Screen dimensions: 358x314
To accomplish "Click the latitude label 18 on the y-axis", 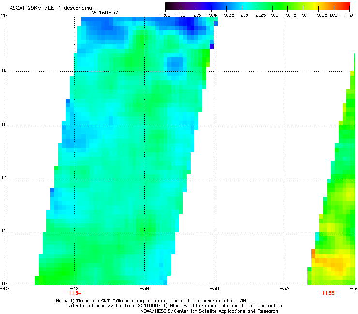I will tap(4, 70).
